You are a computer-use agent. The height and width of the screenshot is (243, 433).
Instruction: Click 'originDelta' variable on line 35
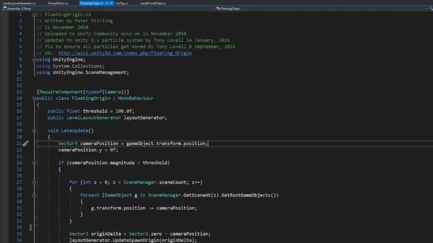tap(106, 234)
